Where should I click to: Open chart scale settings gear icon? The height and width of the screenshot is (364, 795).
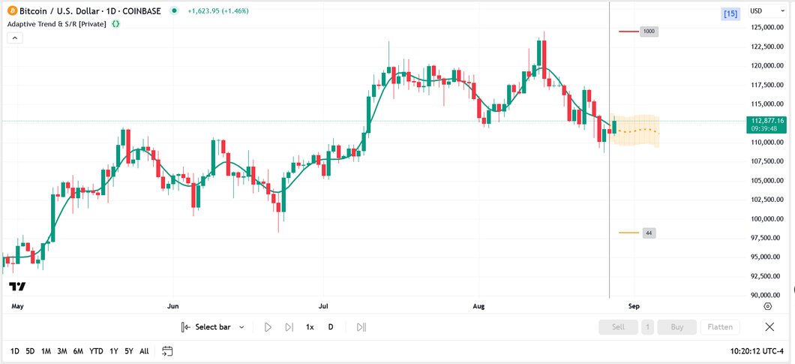tap(767, 306)
